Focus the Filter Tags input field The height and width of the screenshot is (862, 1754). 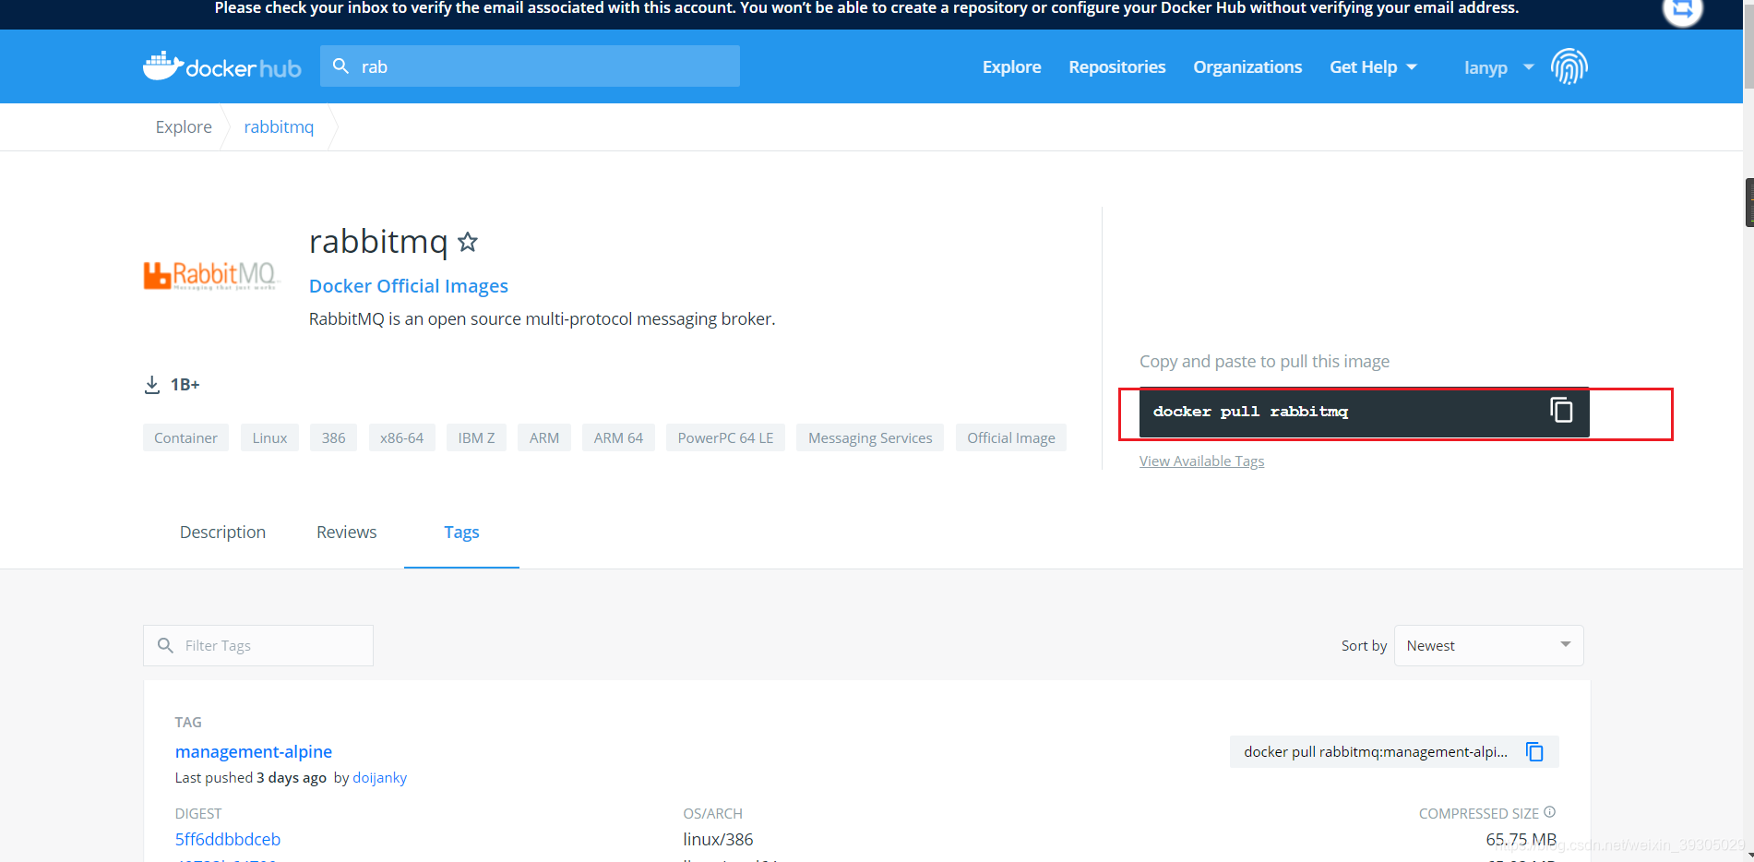point(258,645)
